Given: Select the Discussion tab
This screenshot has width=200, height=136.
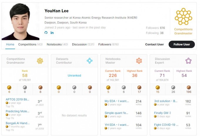Looking at the screenshot, I should [83, 45].
